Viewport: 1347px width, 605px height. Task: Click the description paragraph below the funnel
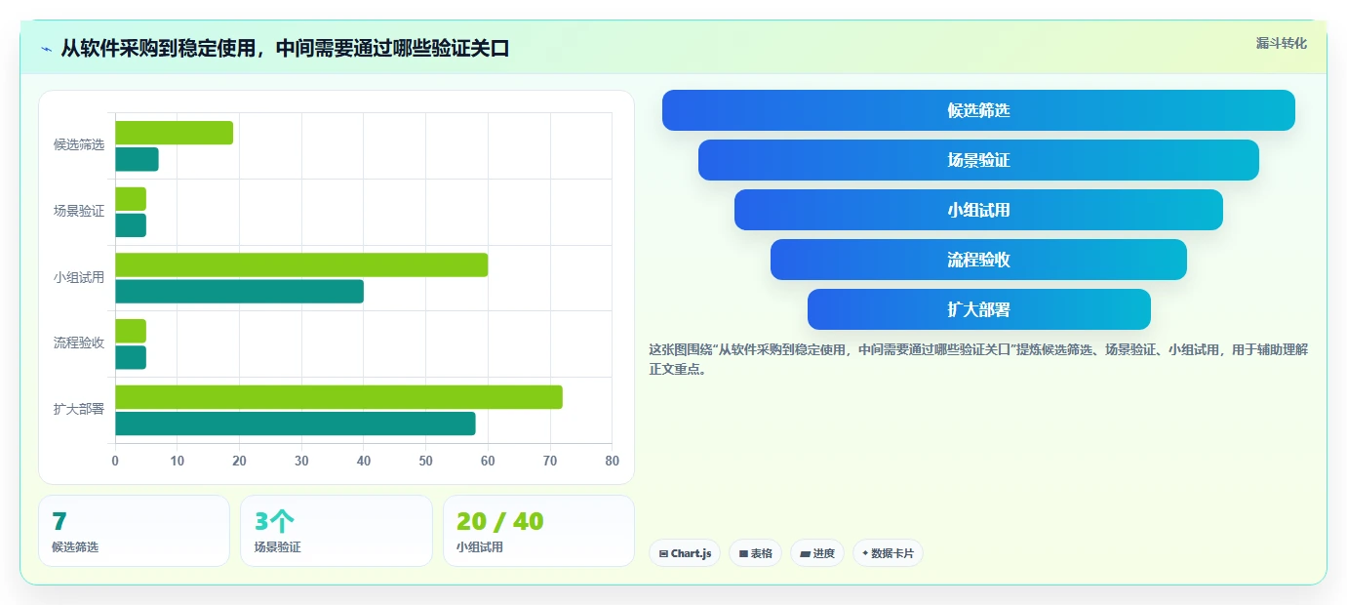coord(978,359)
